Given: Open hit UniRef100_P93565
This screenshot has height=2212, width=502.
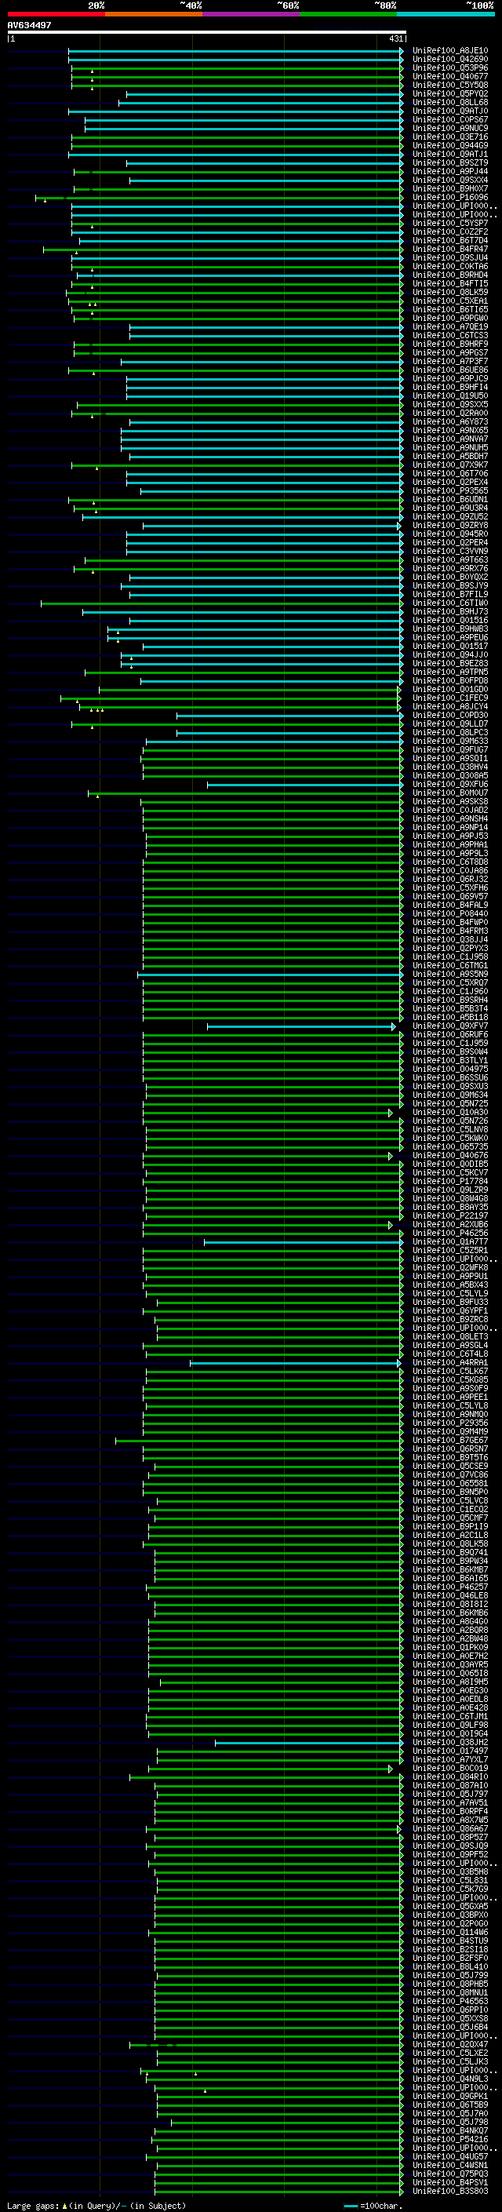Looking at the screenshot, I should click(450, 490).
